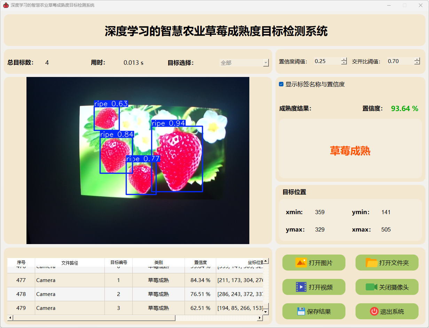
Task: Decrease the IoU threshold value 0.70
Action: point(417,63)
